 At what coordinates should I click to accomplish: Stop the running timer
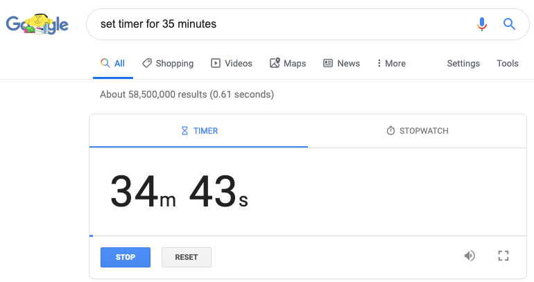point(126,257)
